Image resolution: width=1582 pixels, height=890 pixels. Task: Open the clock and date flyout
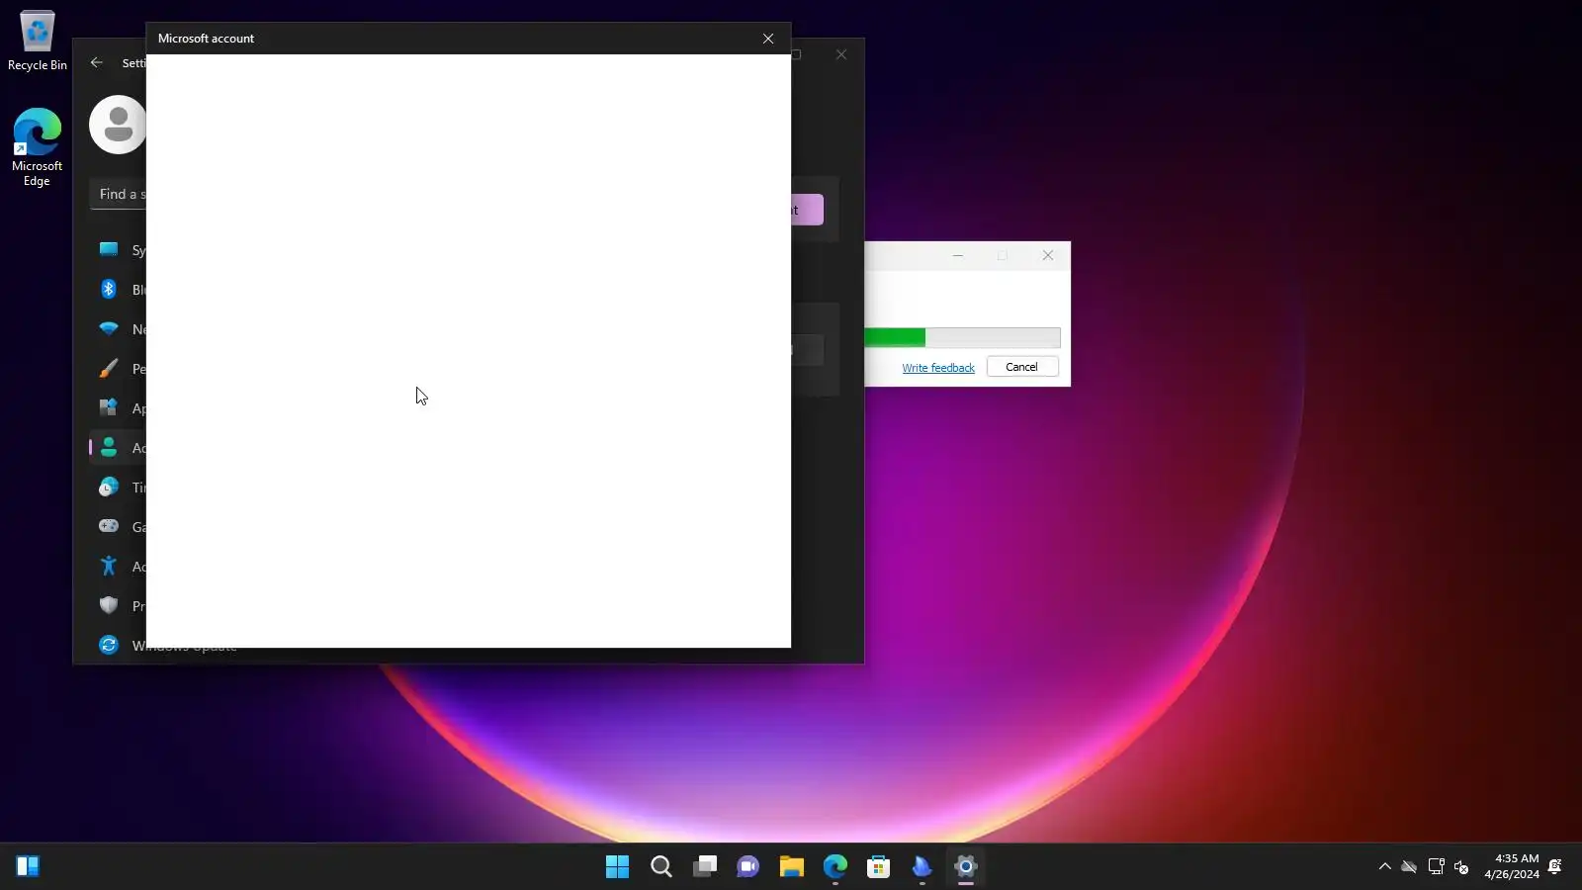tap(1512, 866)
